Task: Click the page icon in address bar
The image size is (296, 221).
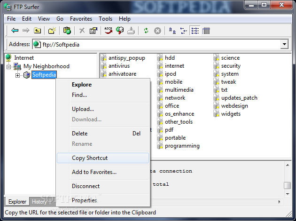Action: 37,44
